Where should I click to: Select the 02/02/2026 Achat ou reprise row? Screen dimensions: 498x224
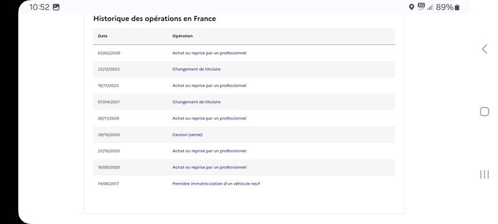(244, 53)
